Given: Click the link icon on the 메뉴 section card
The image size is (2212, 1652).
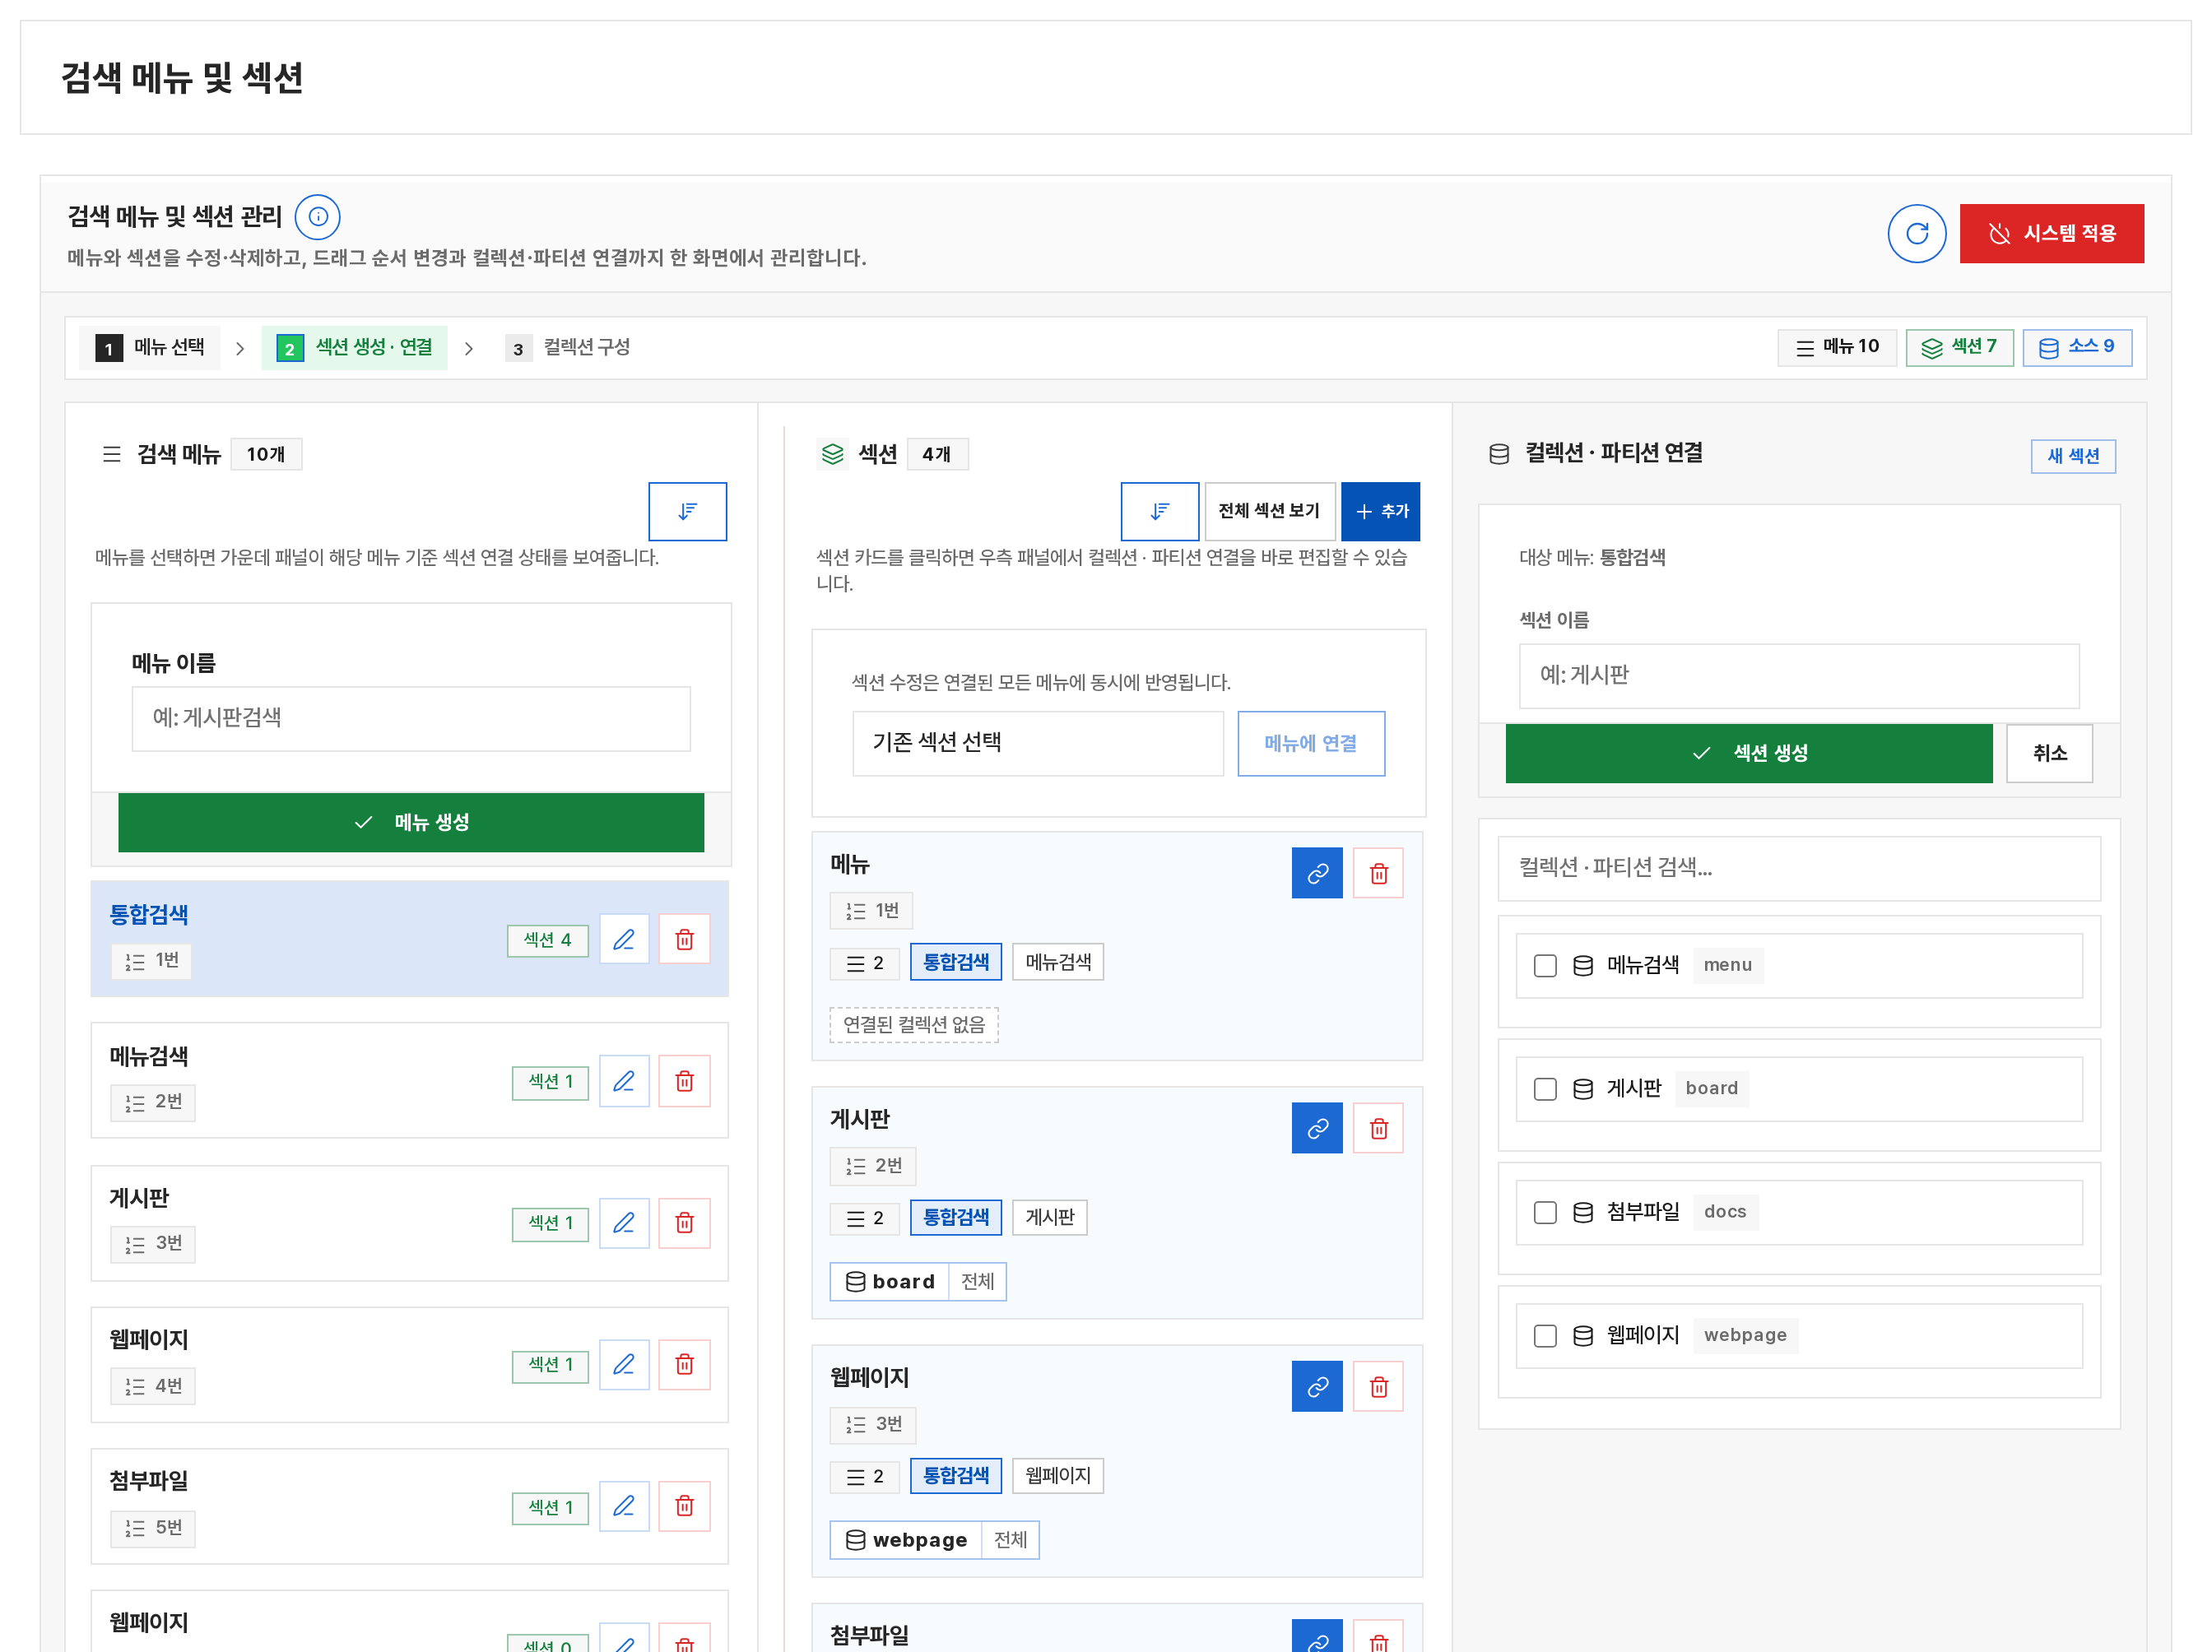Looking at the screenshot, I should click(1317, 873).
